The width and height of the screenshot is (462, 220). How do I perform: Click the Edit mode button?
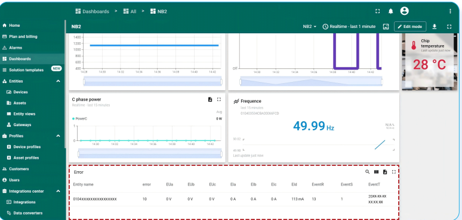pyautogui.click(x=410, y=26)
